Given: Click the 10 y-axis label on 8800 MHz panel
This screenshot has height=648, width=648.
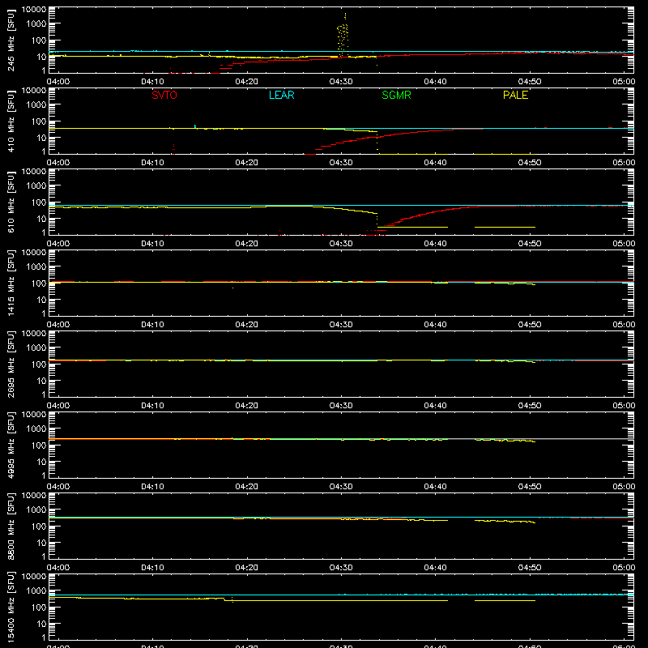Looking at the screenshot, I should click(41, 543).
